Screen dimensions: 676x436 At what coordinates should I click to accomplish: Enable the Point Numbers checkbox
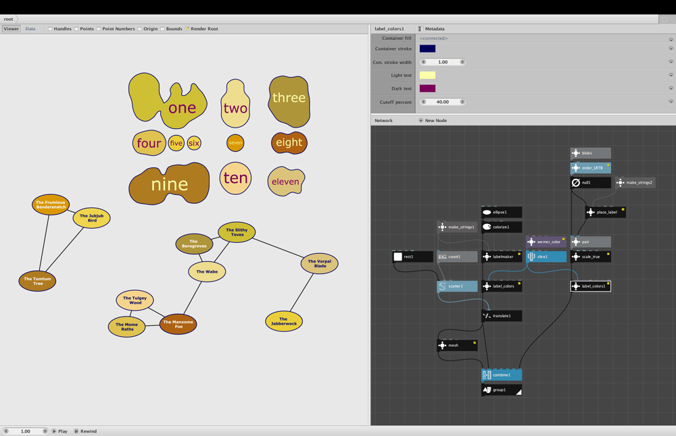99,29
